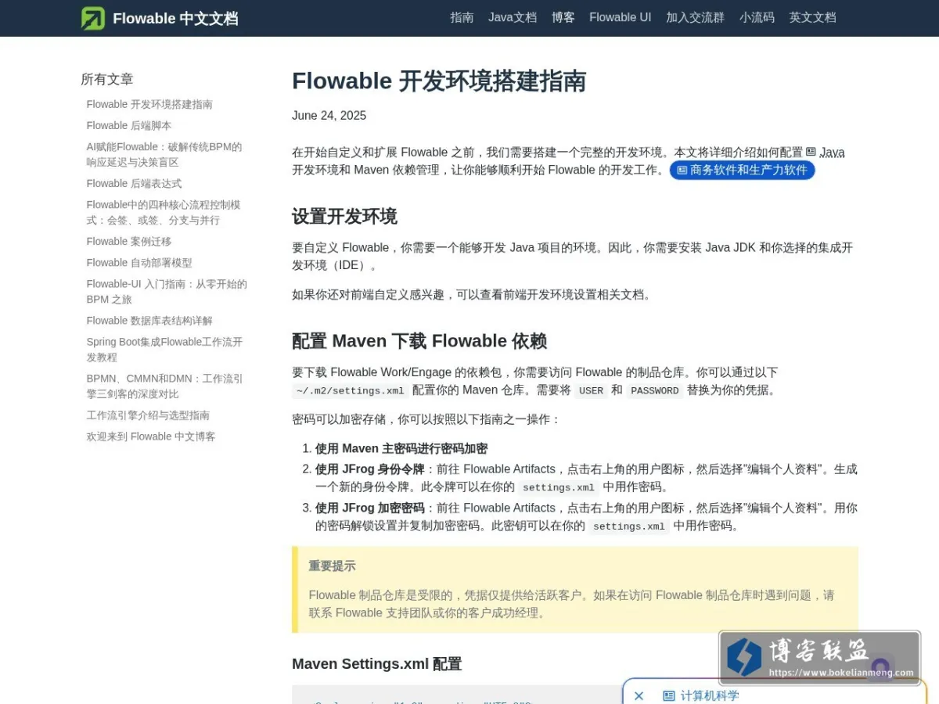Image resolution: width=939 pixels, height=704 pixels.
Task: Click the small icon before Java link
Action: [x=811, y=152]
